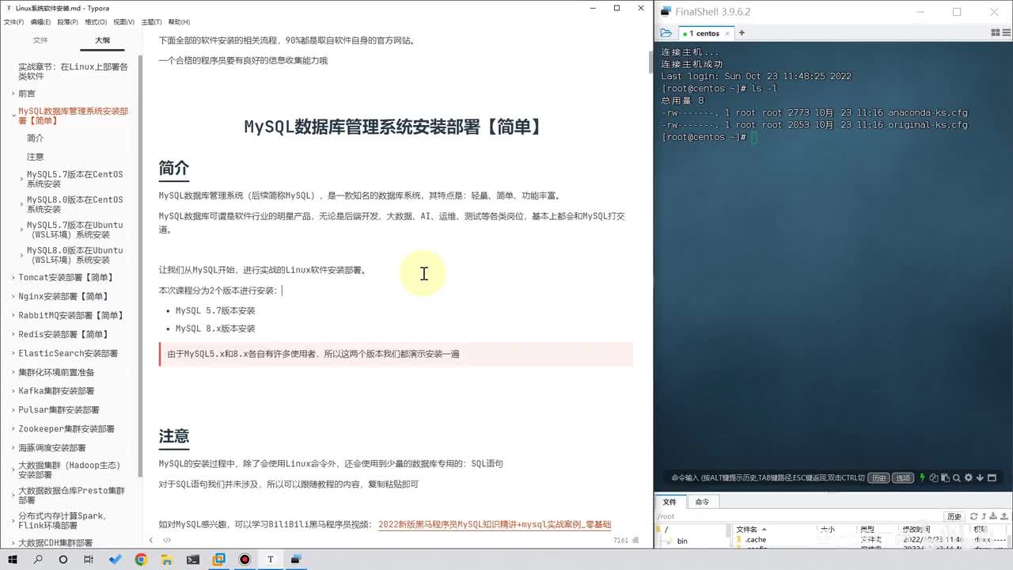Open the FinalShell hamburger menu icon
The image size is (1013, 570).
tap(1007, 33)
